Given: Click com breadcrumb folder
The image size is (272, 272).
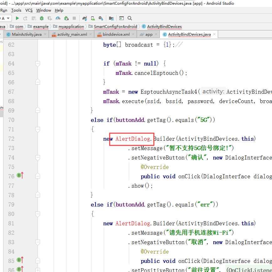Looking at the screenshot, I should click(17, 27).
